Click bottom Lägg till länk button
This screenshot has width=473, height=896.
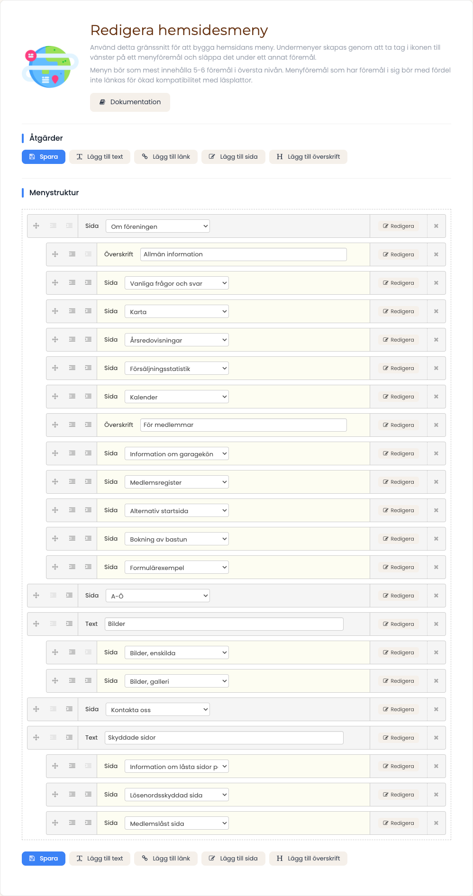pyautogui.click(x=166, y=859)
